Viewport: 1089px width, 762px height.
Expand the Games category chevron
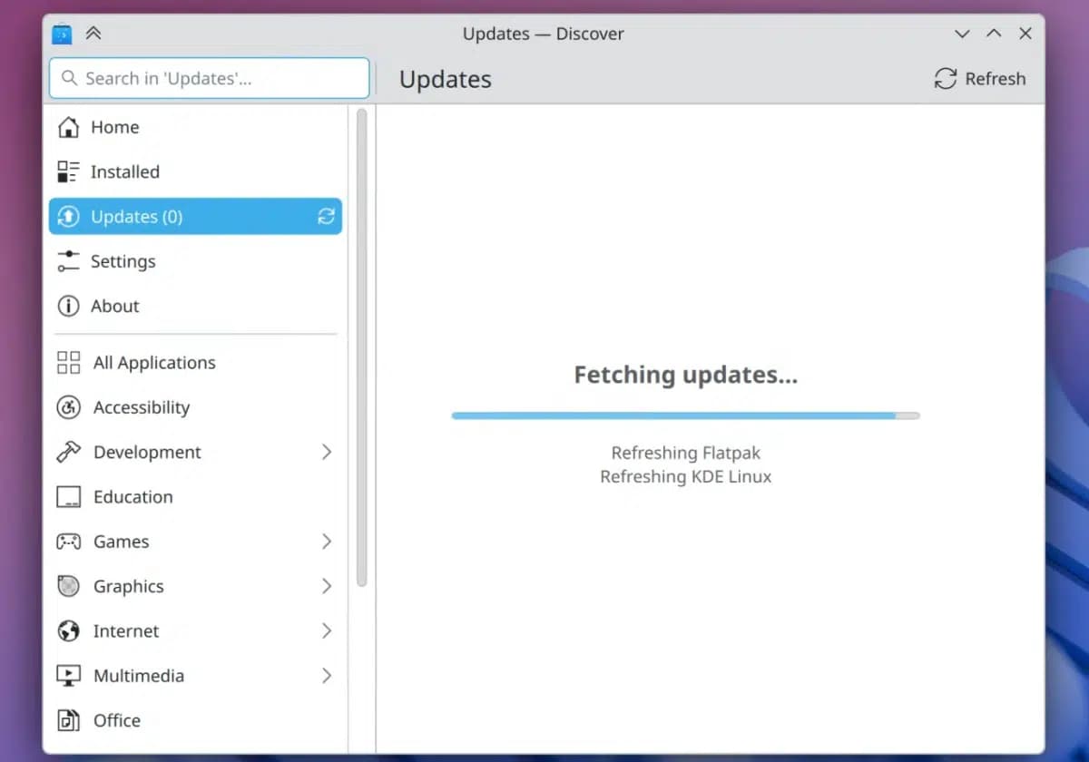[x=327, y=542]
